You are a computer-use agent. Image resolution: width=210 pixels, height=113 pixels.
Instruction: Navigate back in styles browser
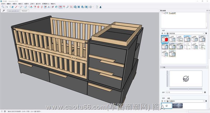[162, 33]
